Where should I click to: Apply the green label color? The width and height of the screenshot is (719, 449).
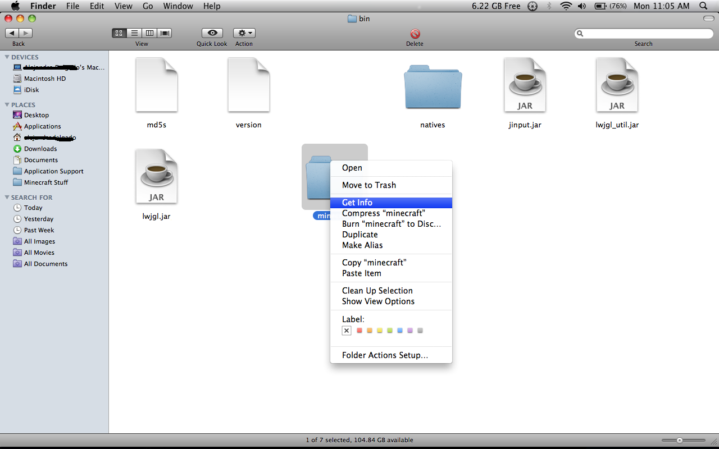pyautogui.click(x=390, y=331)
